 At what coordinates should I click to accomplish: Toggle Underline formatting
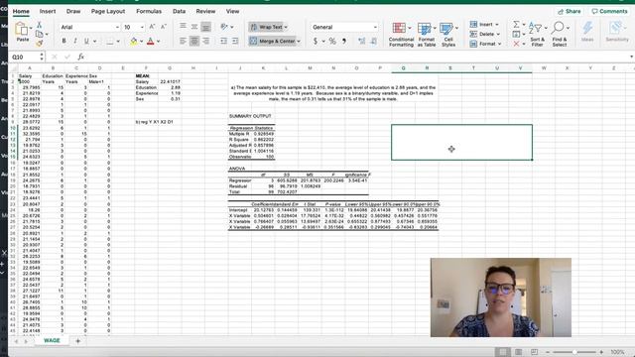coord(86,41)
